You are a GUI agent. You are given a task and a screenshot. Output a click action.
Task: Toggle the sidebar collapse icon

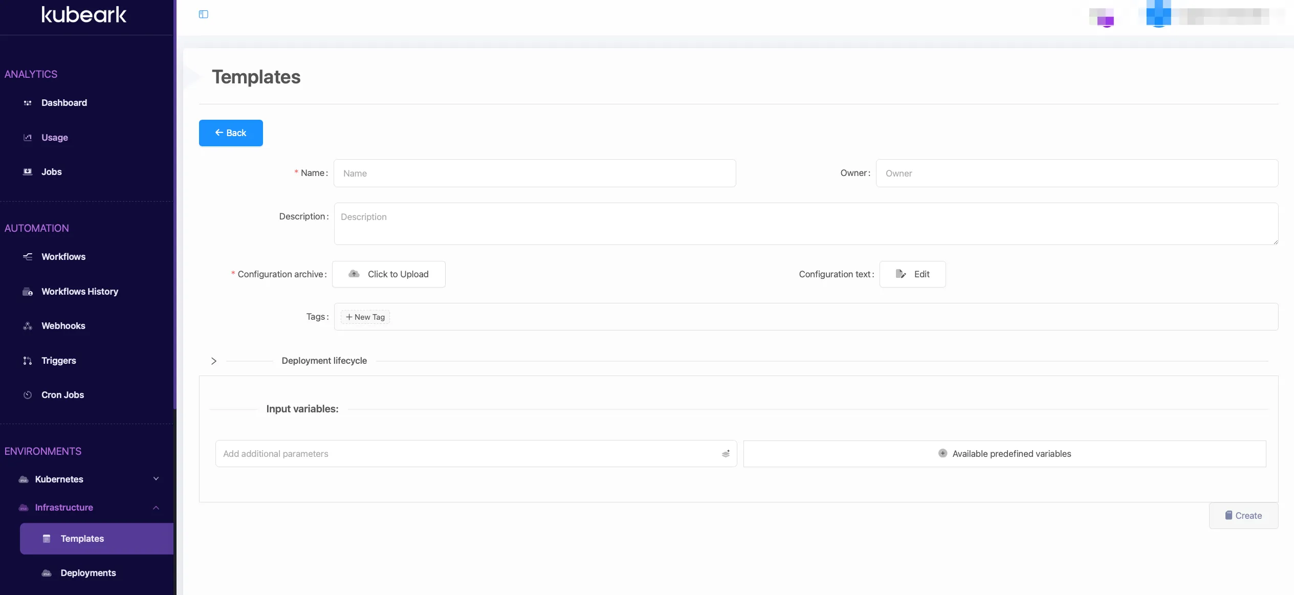click(203, 14)
